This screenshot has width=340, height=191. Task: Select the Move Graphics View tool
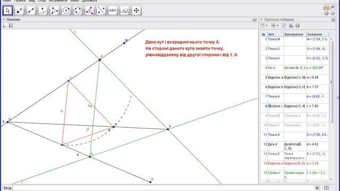pos(137,11)
